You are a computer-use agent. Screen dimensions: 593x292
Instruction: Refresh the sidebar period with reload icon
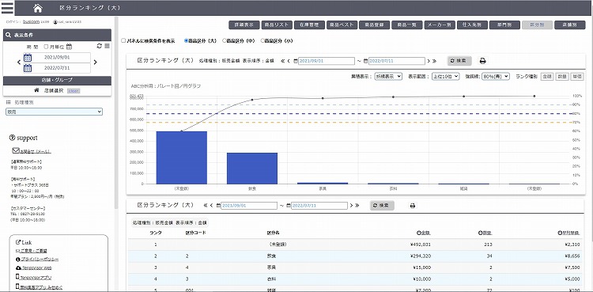tap(100, 46)
